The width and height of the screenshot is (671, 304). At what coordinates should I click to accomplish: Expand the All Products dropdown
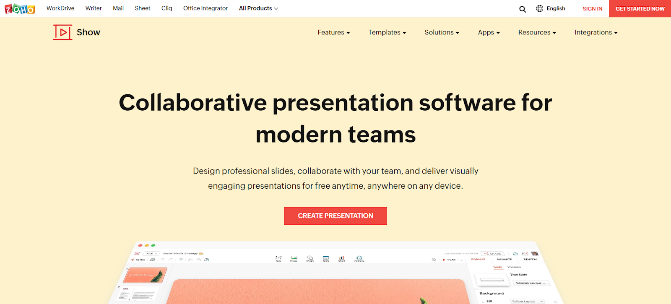click(258, 8)
